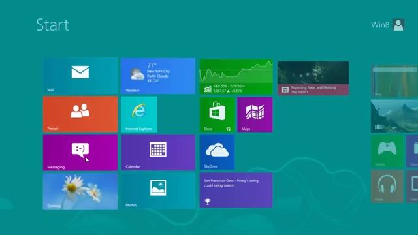The height and width of the screenshot is (235, 418).
Task: Open the Store tile
Action: tap(217, 115)
